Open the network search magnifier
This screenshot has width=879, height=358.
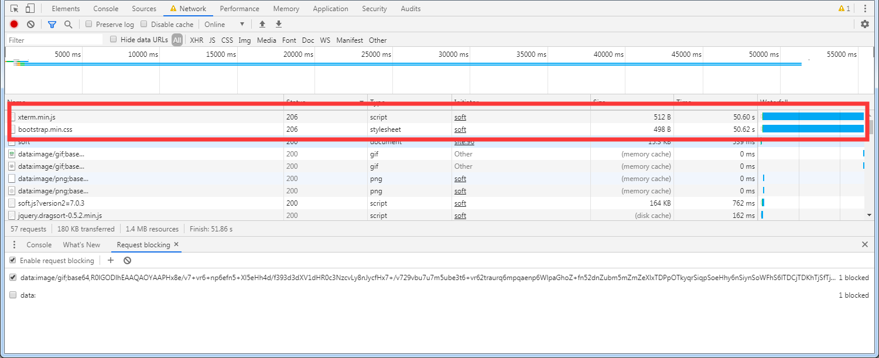(x=69, y=24)
